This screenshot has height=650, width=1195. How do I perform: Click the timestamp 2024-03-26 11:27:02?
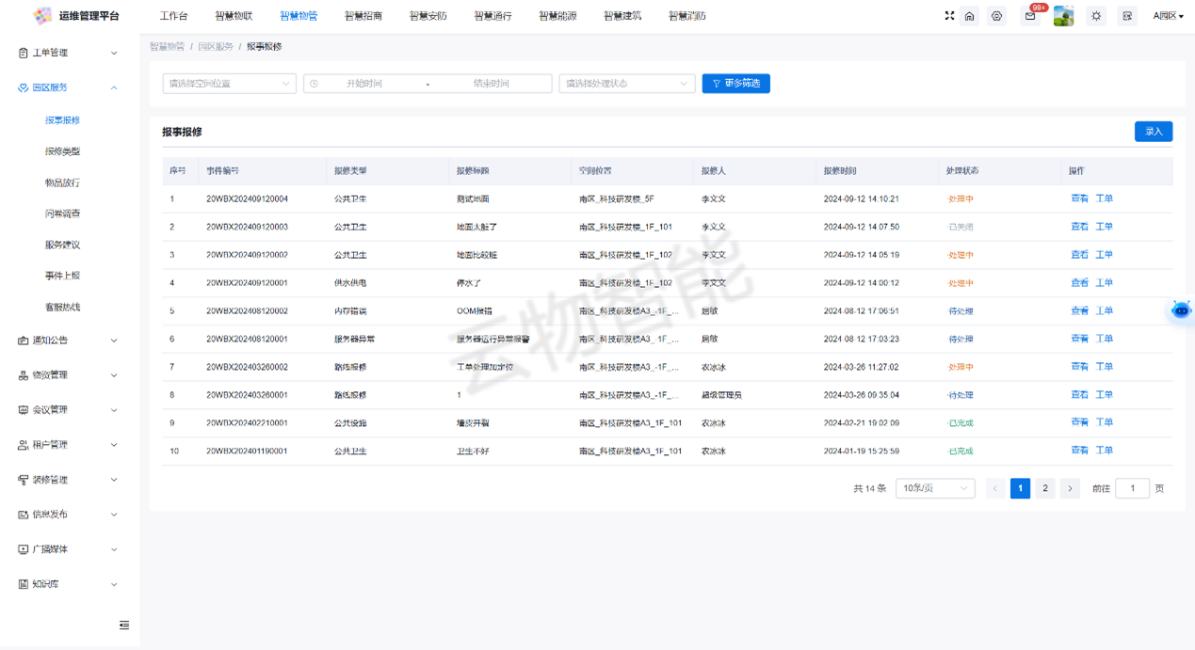point(861,367)
